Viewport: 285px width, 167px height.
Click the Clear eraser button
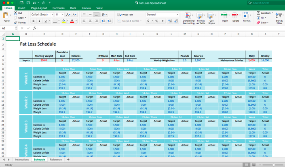click(x=262, y=23)
